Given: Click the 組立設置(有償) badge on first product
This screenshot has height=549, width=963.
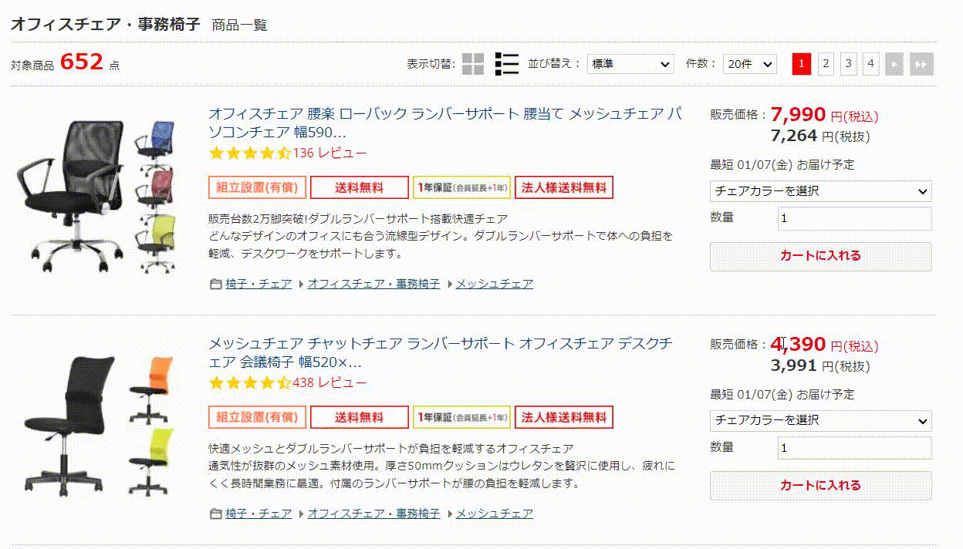Looking at the screenshot, I should (258, 187).
